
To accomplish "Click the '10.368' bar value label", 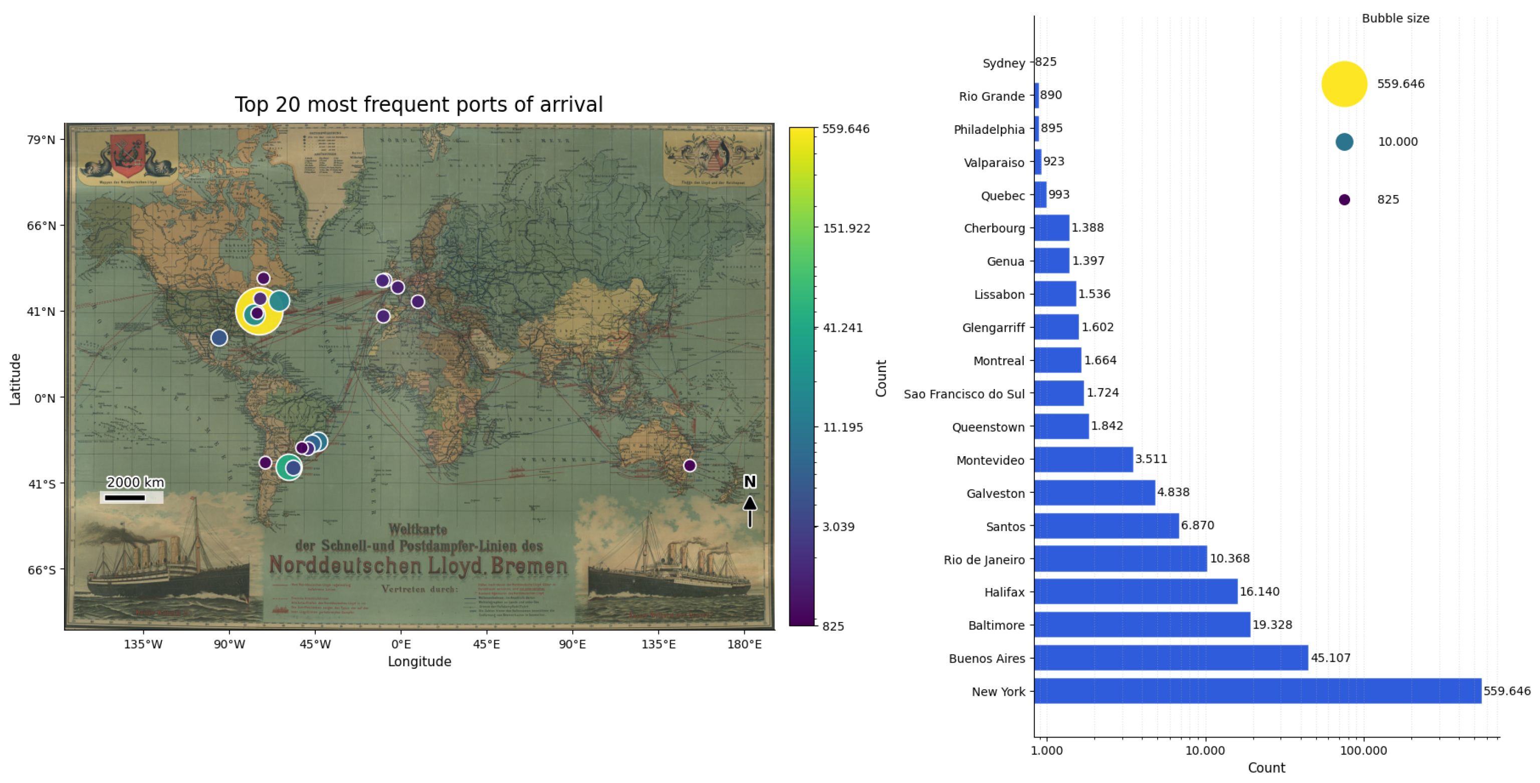I will (x=1230, y=558).
